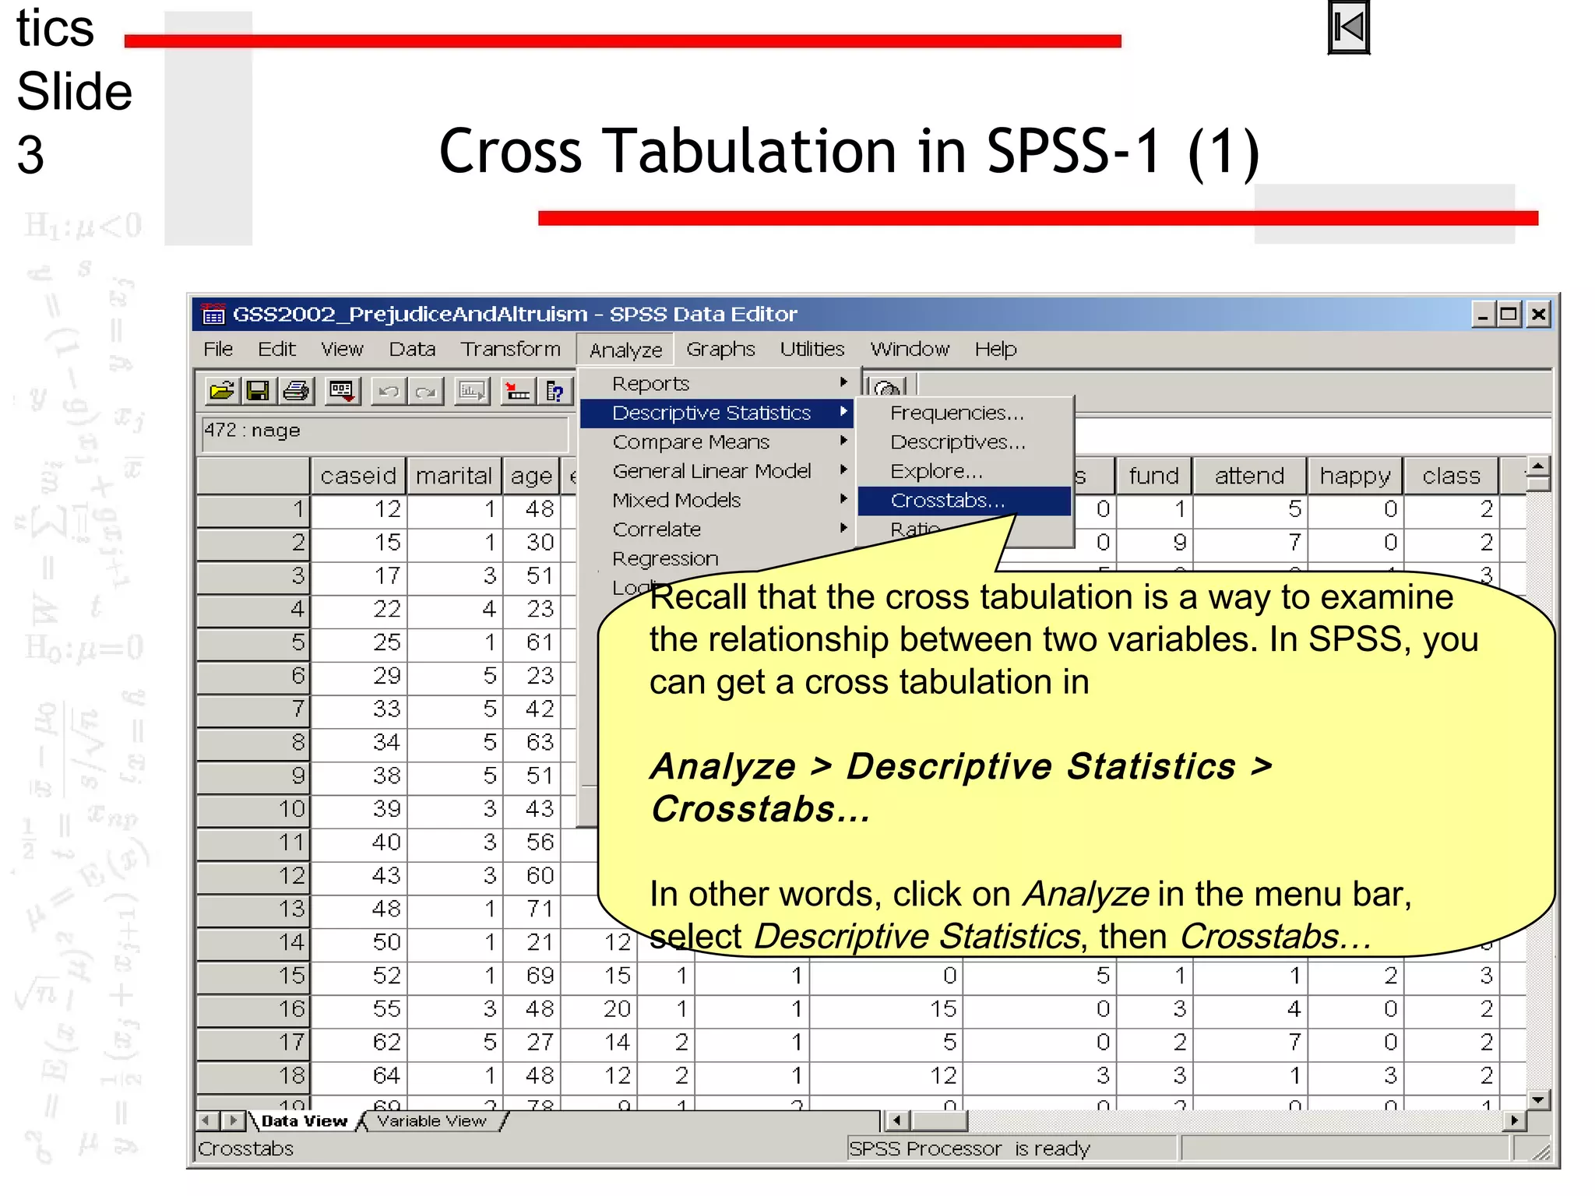The width and height of the screenshot is (1595, 1196).
Task: Click the horizontal scrollbar thumb
Action: click(x=938, y=1120)
